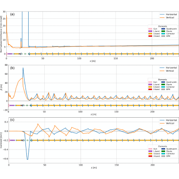Click the L-band purple swatch in panel (b) legend
This screenshot has height=179, width=179.
pyautogui.click(x=150, y=85)
